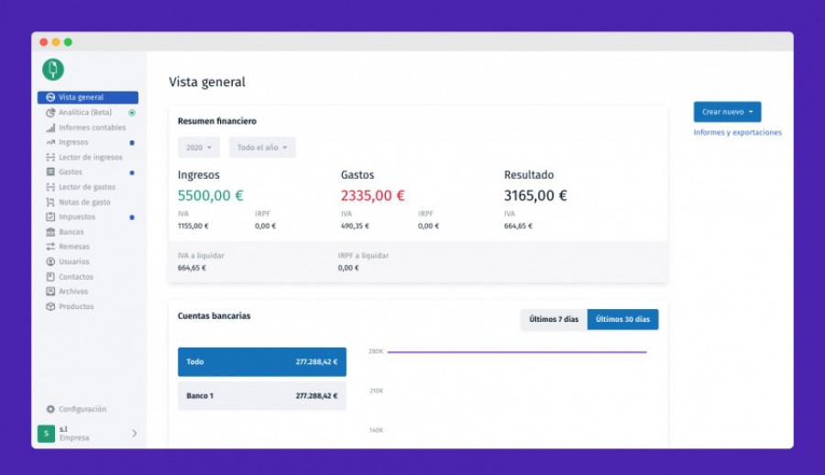Click the Productos label

click(76, 306)
